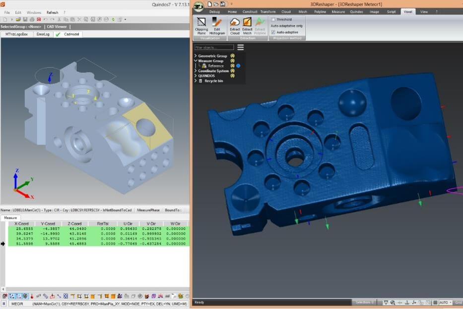Image resolution: width=463 pixels, height=309 pixels.
Task: Click the red stop icon in Quindos toolbar
Action: [x=39, y=19]
